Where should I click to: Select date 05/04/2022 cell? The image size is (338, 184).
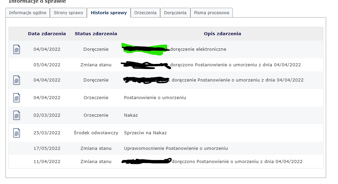(x=47, y=65)
